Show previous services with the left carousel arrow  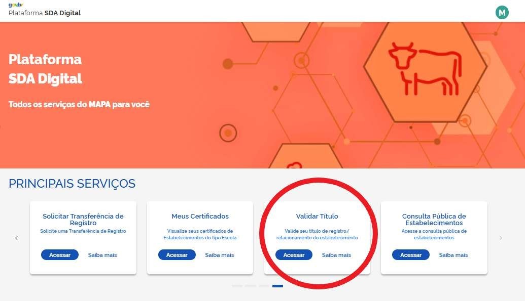point(16,238)
